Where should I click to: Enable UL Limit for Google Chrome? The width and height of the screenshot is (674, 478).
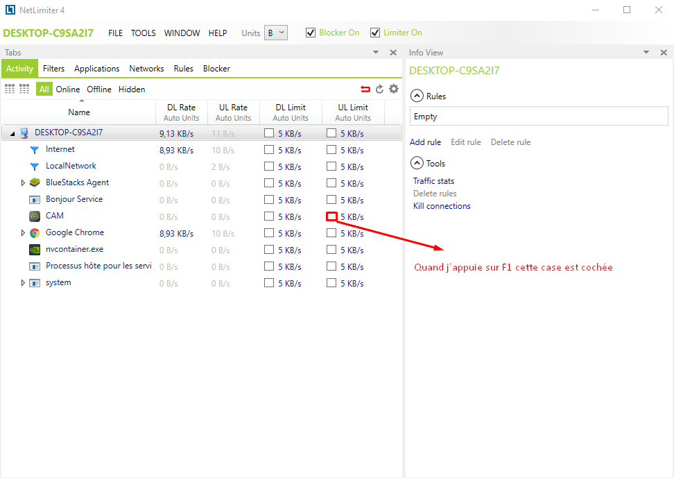(x=331, y=233)
